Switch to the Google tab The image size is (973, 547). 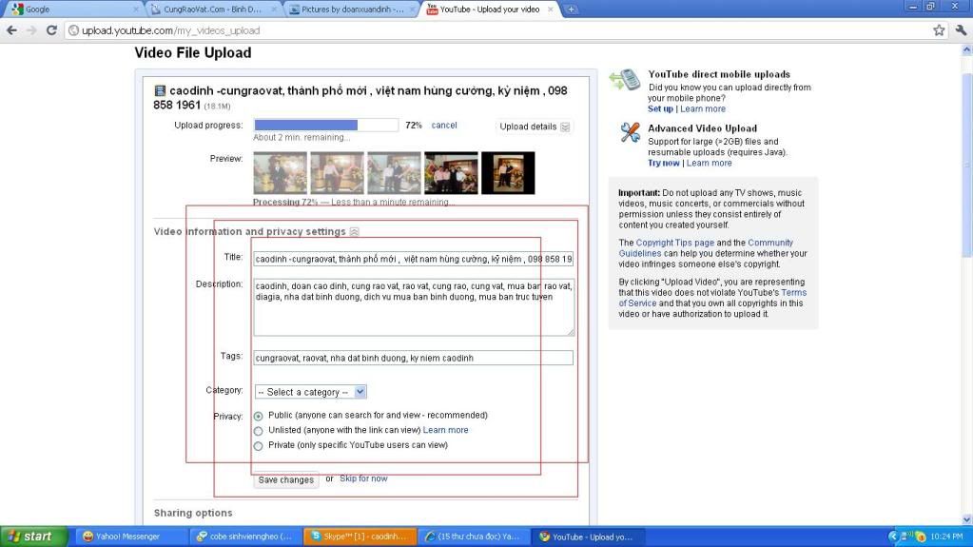click(74, 10)
